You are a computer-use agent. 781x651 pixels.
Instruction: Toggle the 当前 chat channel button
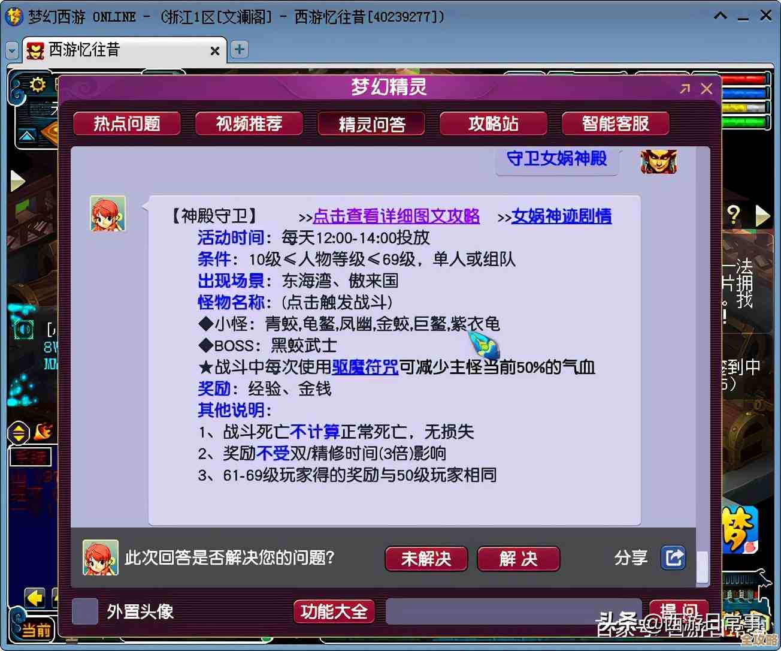click(34, 630)
